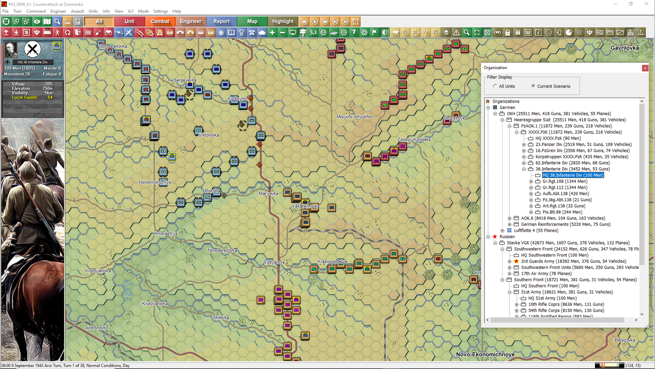Click the alarm clock icon
655x369 pixels.
[356, 21]
